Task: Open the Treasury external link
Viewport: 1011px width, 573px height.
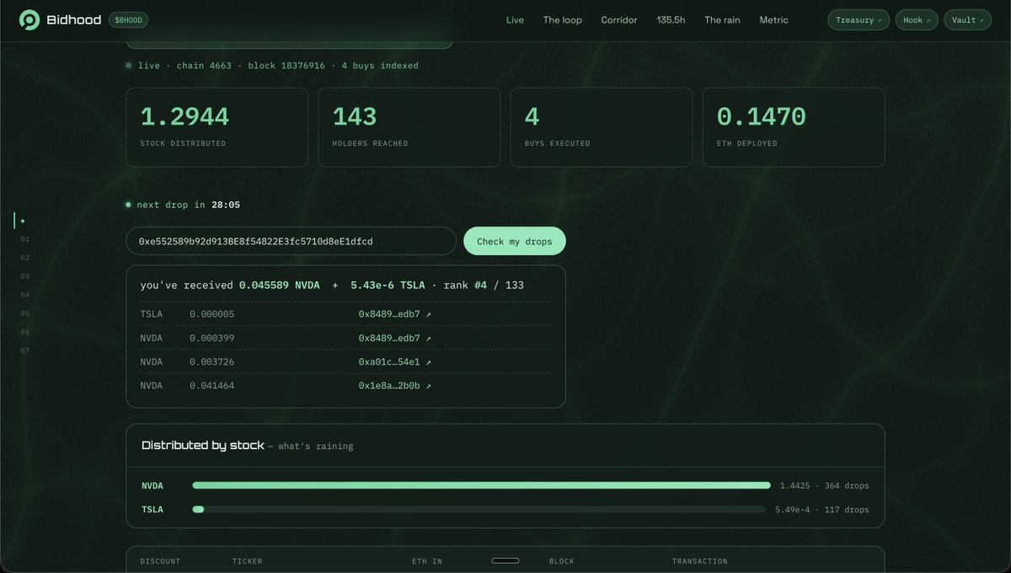Action: tap(859, 20)
